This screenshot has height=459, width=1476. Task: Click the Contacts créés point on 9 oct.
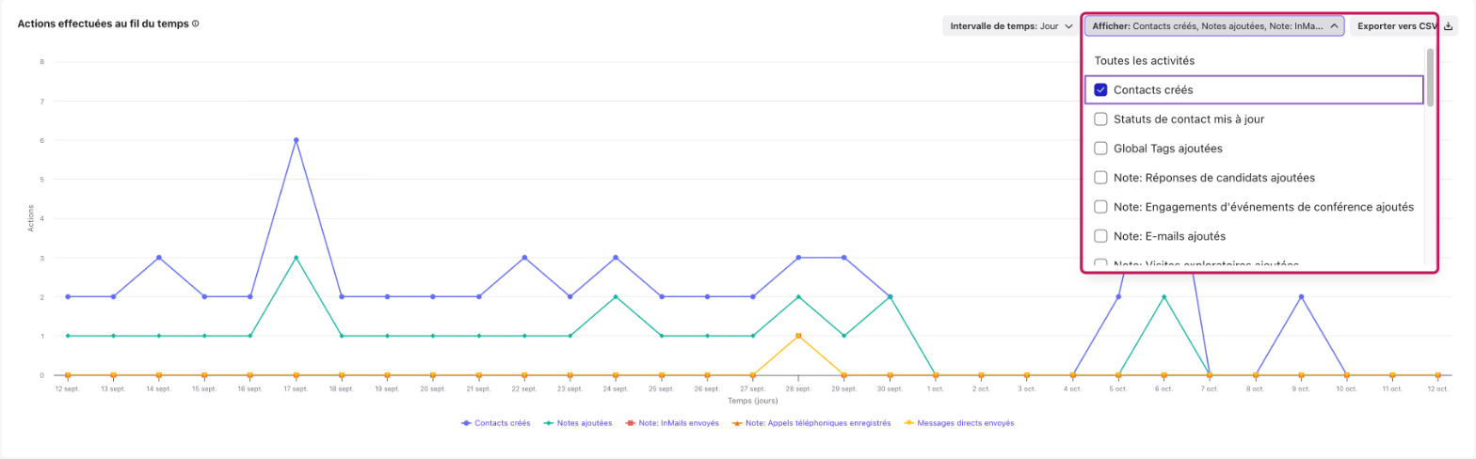click(1301, 296)
